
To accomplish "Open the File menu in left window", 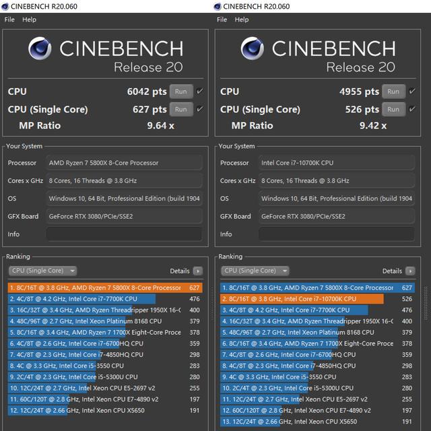I will coord(9,20).
